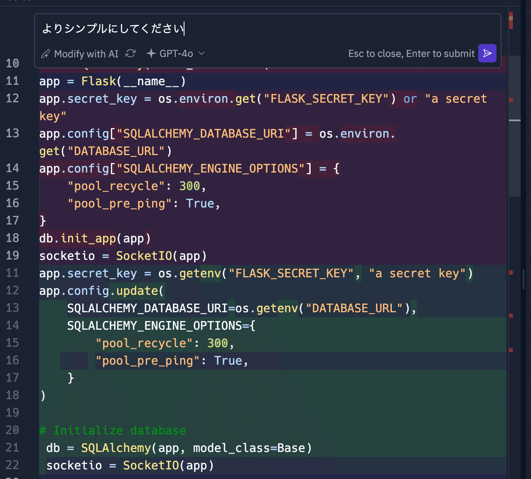Click the top red marker in the minimap
The image size is (531, 479).
(x=511, y=20)
